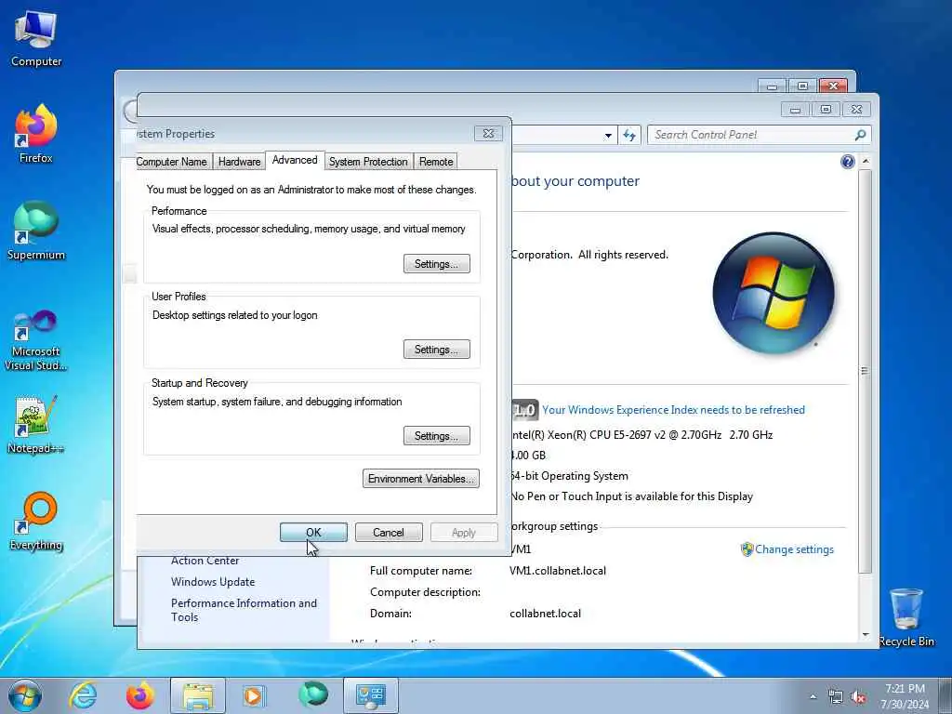Open the Computer desktop icon
952x714 pixels.
(x=36, y=39)
